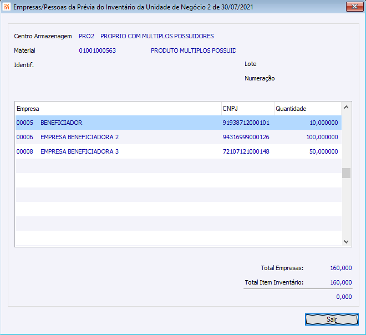Select row EMPRESA BENEFICIADORA 3

[179, 151]
